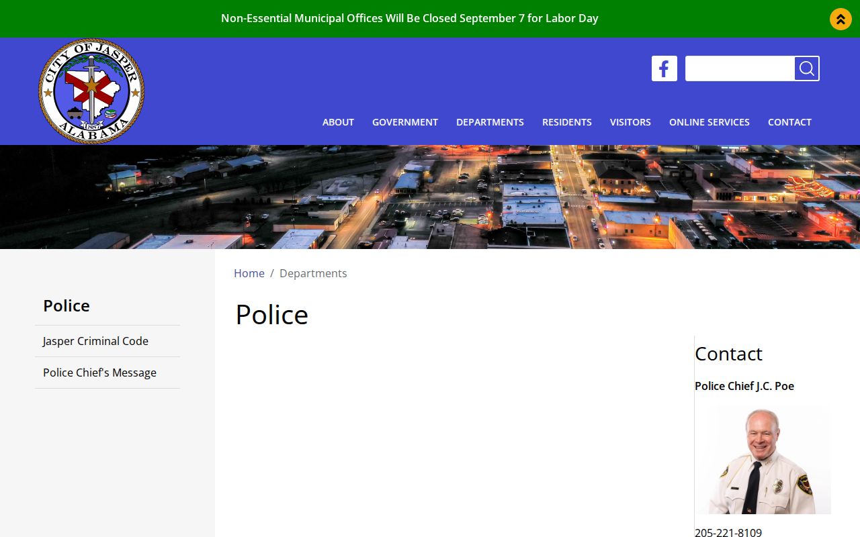This screenshot has width=860, height=537.
Task: Click the Police Chief J.C. Poe photo
Action: 763,459
